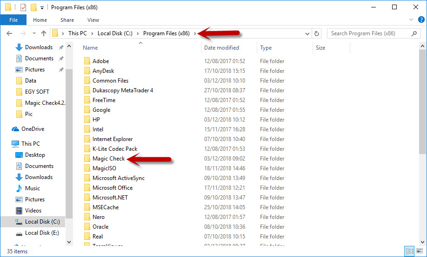Click This PC in the address breadcrumb

coord(78,33)
